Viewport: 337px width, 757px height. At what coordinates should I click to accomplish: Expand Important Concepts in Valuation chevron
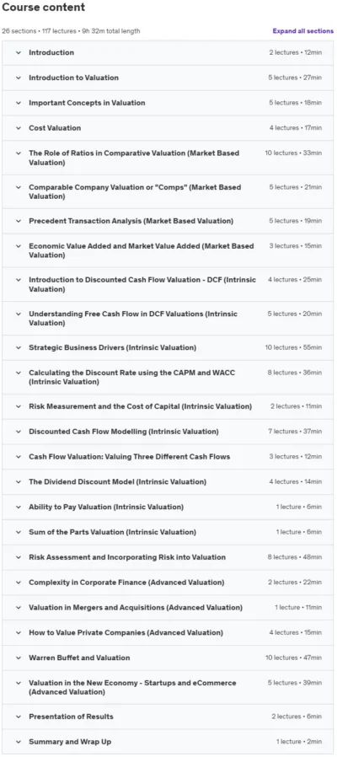[x=19, y=103]
